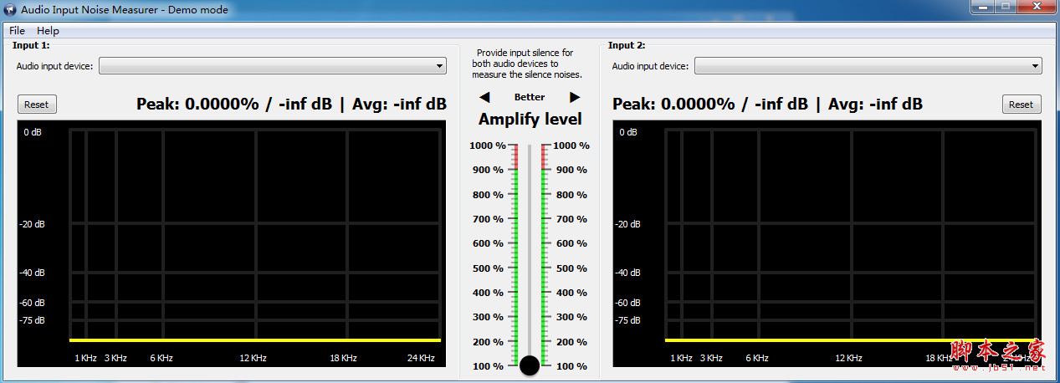This screenshot has width=1060, height=383.
Task: Open the File menu
Action: pos(17,31)
